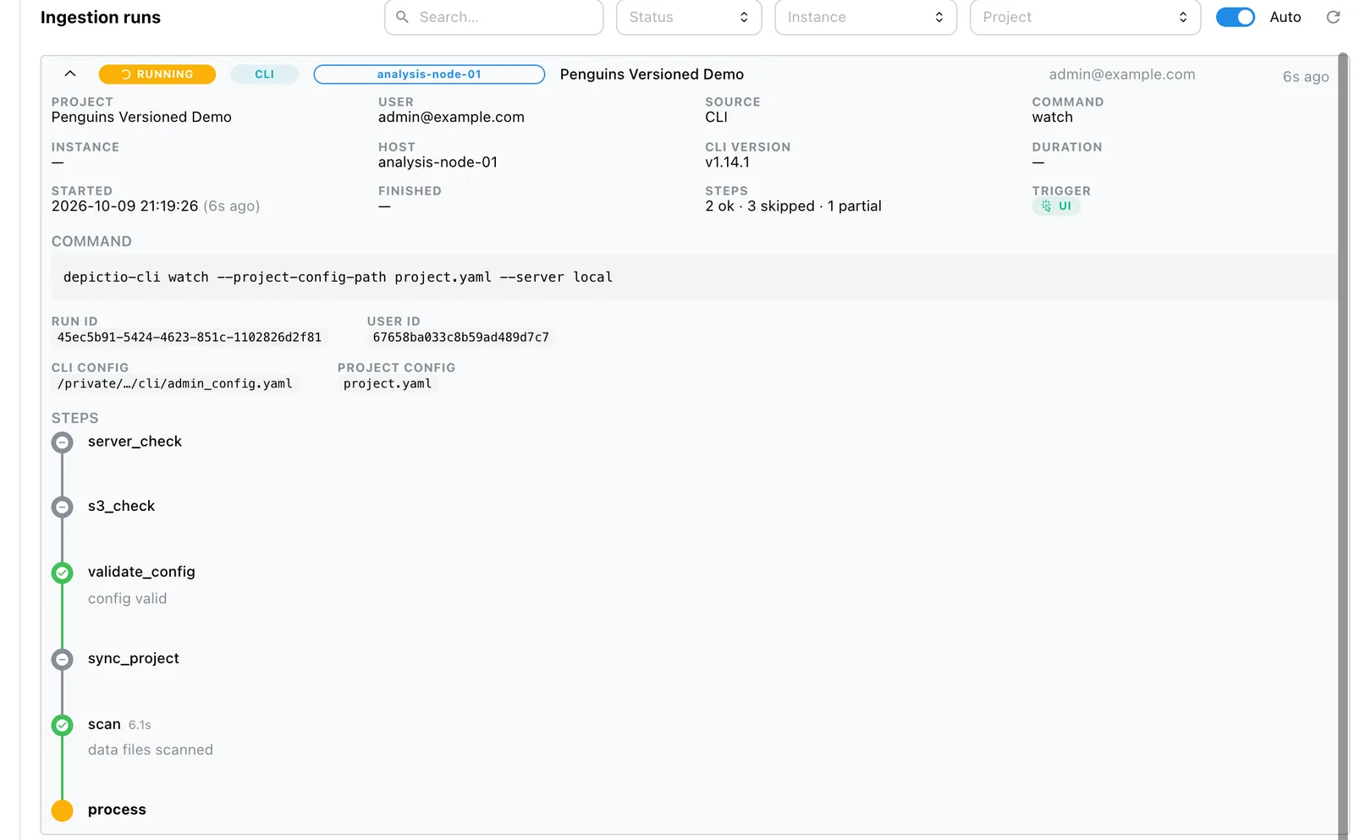This screenshot has height=840, width=1354.
Task: Select the sync_project step label
Action: tap(134, 658)
